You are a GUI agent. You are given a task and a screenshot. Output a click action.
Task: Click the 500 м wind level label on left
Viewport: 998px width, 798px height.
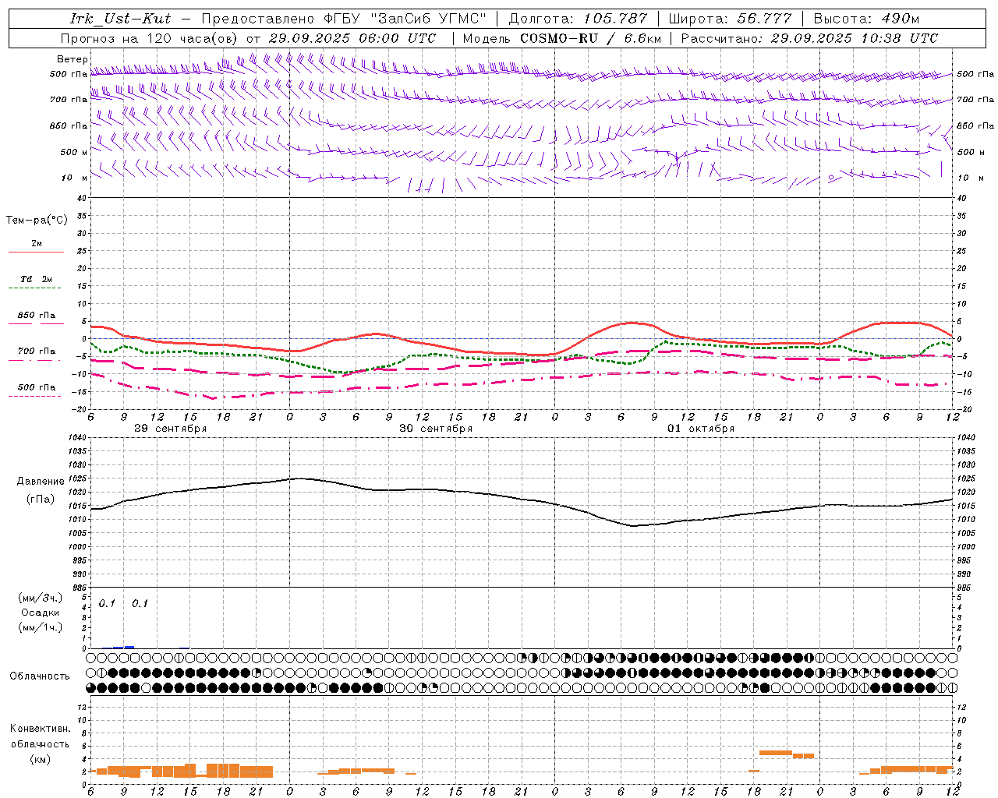point(74,152)
